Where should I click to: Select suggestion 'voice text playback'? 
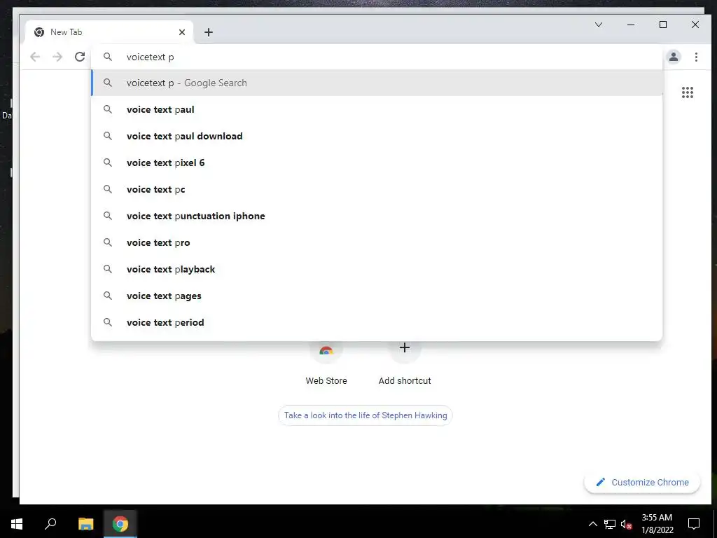(x=377, y=269)
